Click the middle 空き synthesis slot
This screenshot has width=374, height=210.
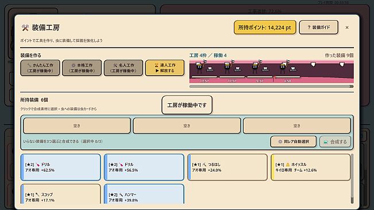point(187,126)
